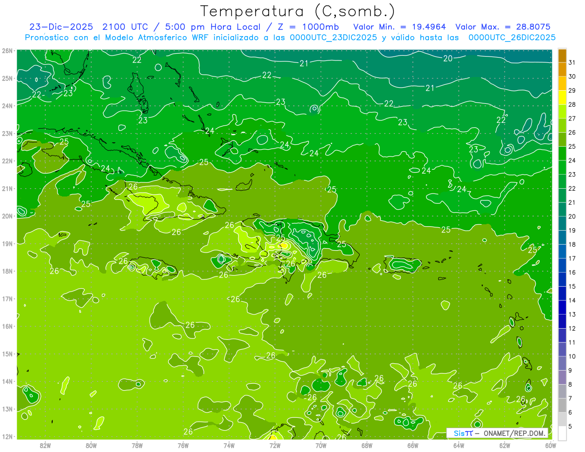The image size is (585, 452).
Task: Click the "15N" latitude axis label
Action: [7, 354]
